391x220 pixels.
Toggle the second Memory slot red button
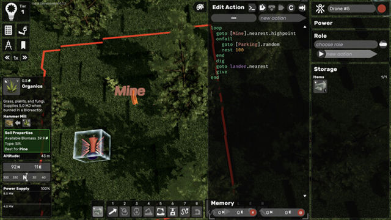[x=301, y=213]
